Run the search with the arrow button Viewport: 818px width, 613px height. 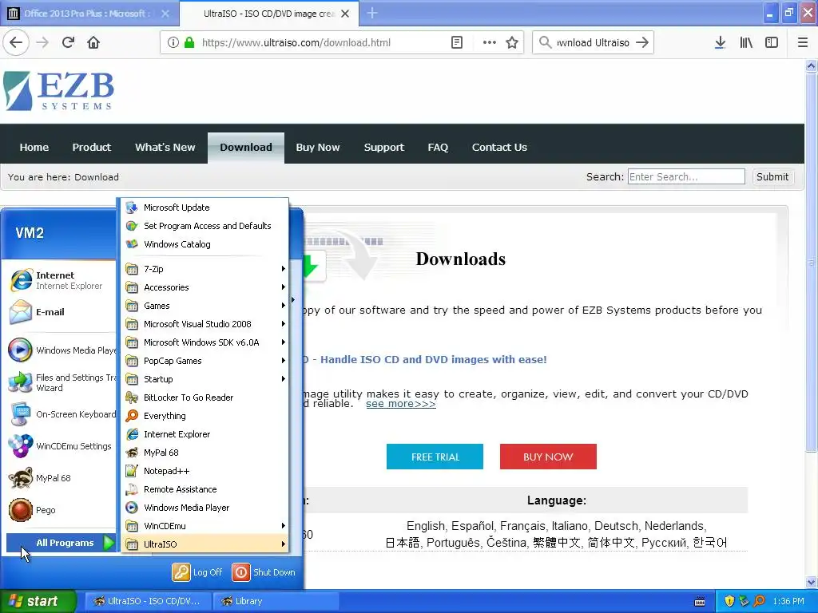coord(642,42)
